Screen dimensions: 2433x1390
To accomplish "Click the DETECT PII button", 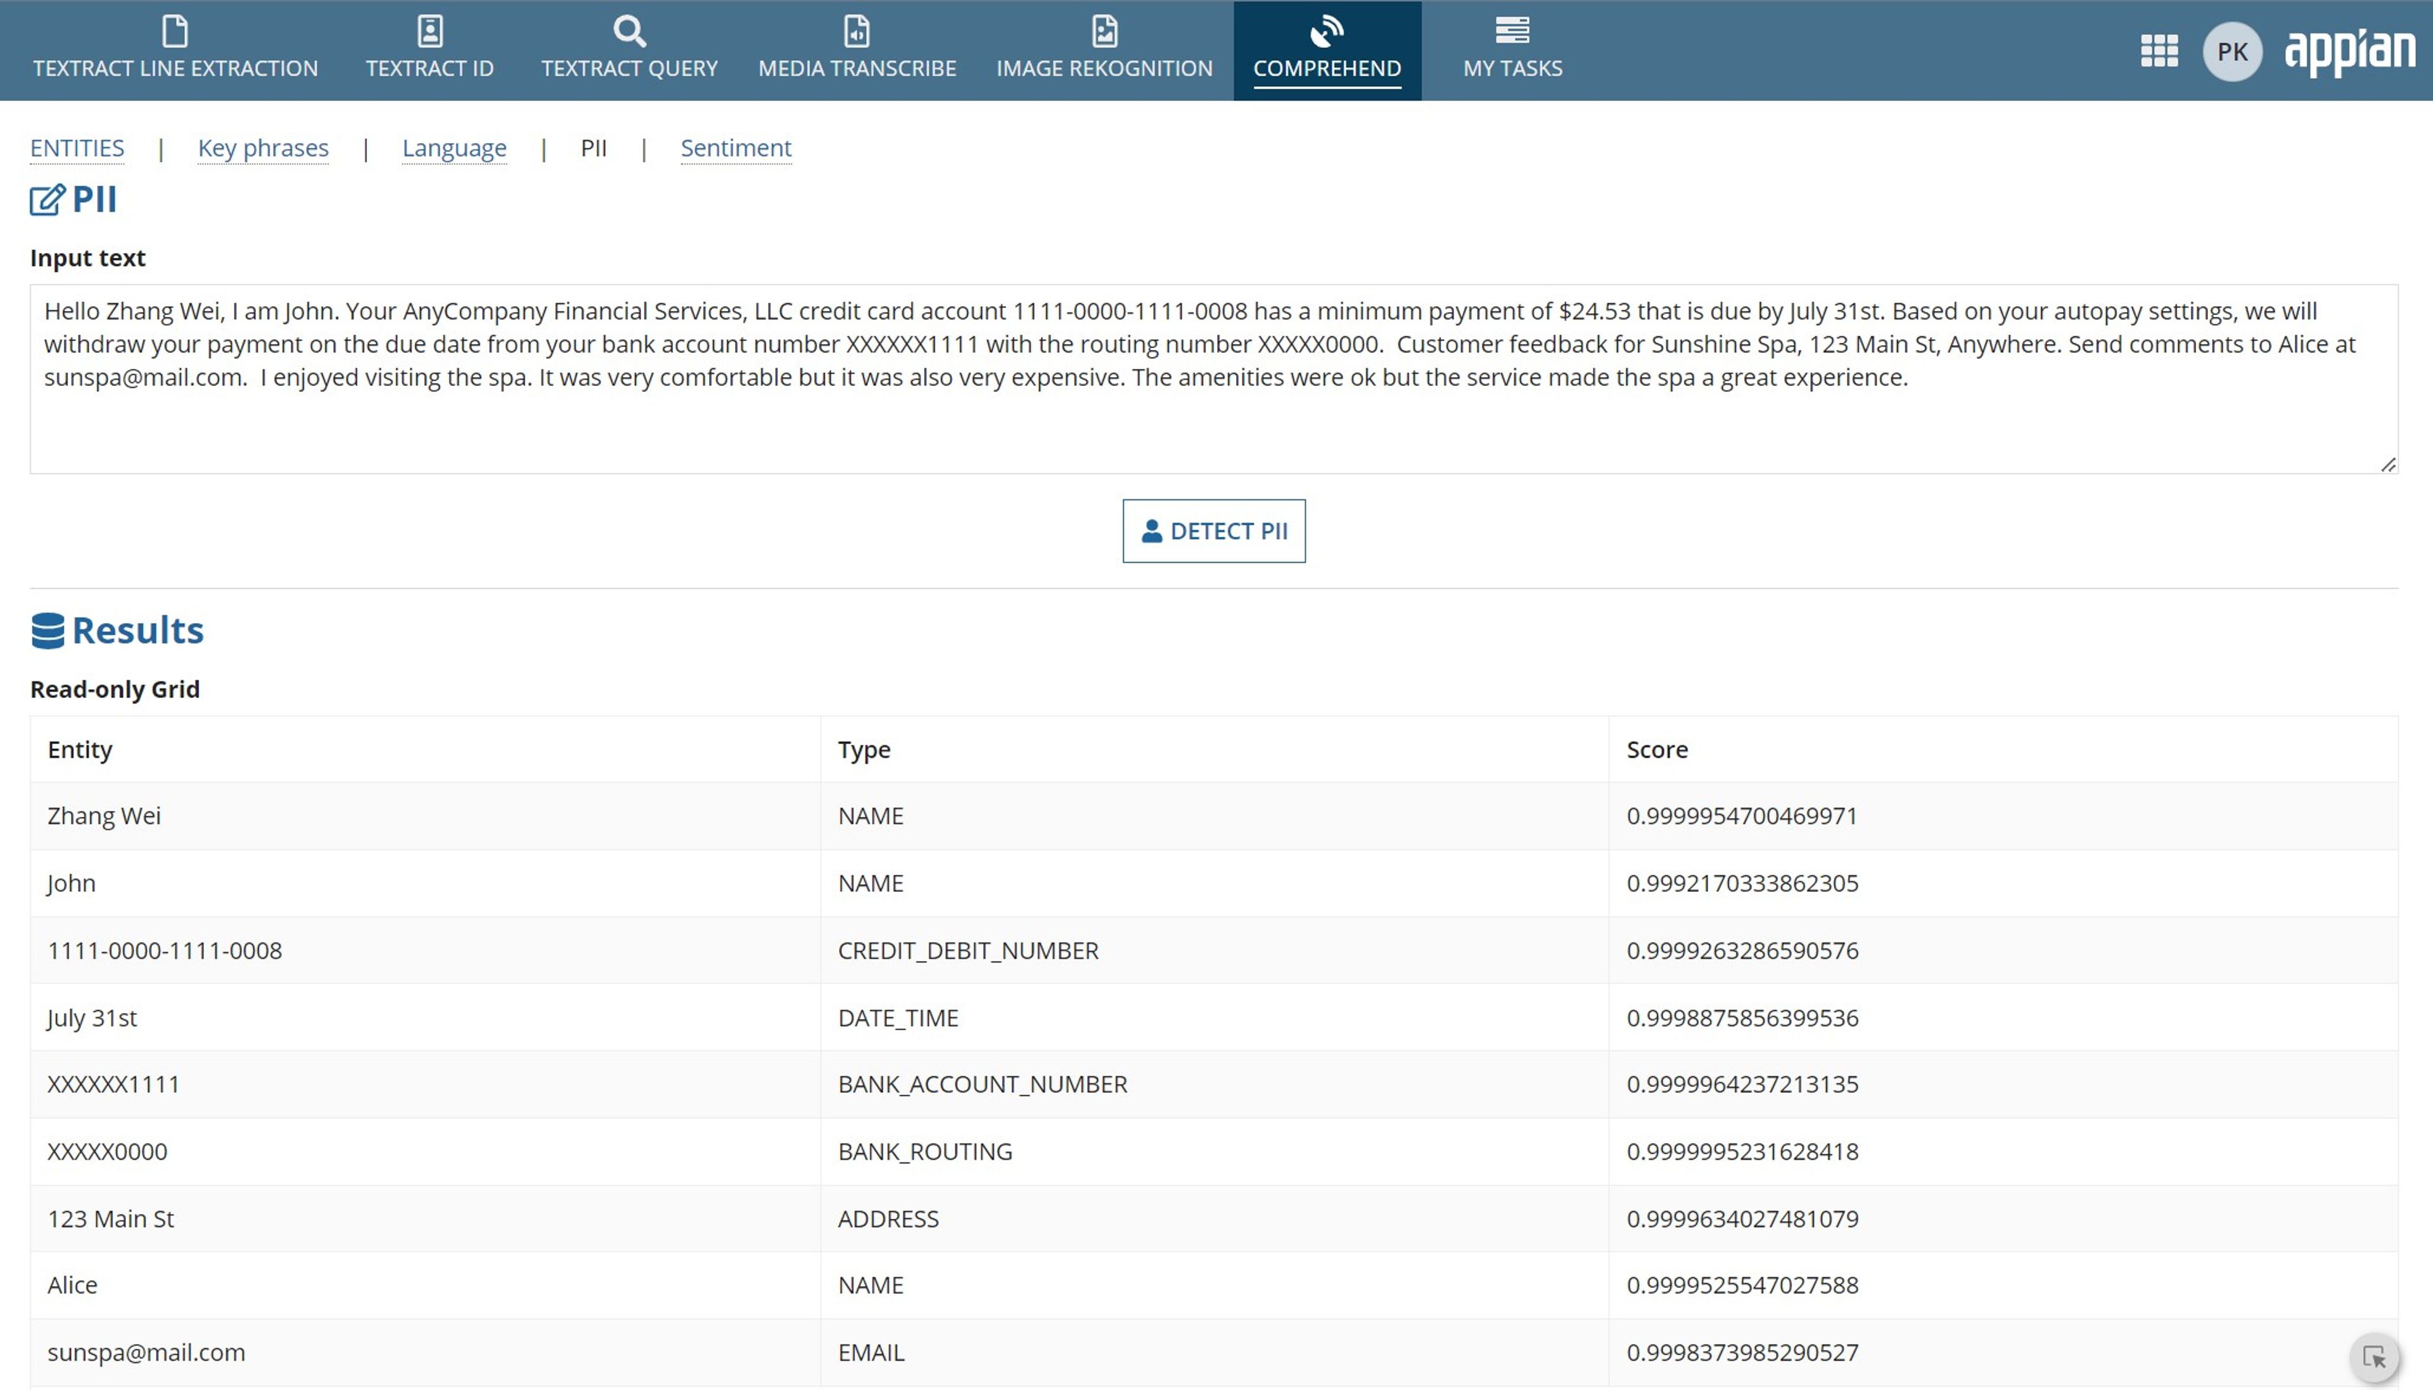I will coord(1213,531).
